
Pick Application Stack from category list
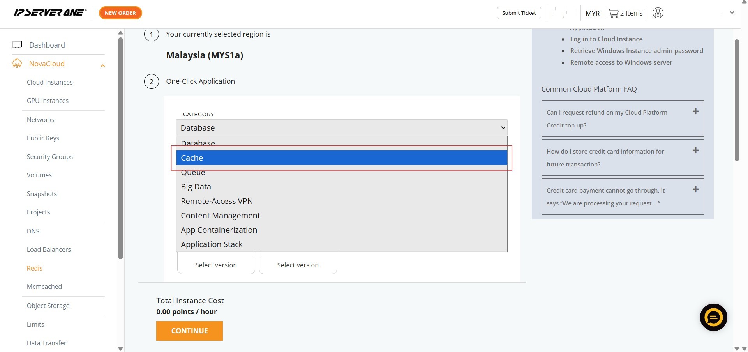coord(212,244)
